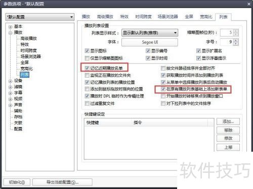
Task: Select 关联 in the tree
Action: click(18, 123)
